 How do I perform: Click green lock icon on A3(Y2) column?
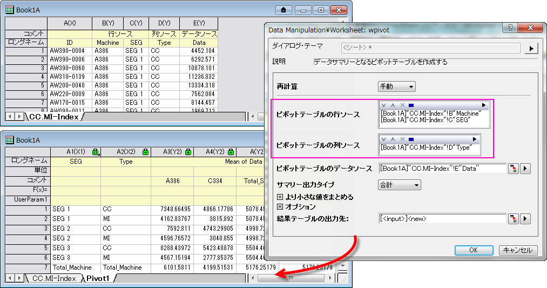(x=188, y=152)
